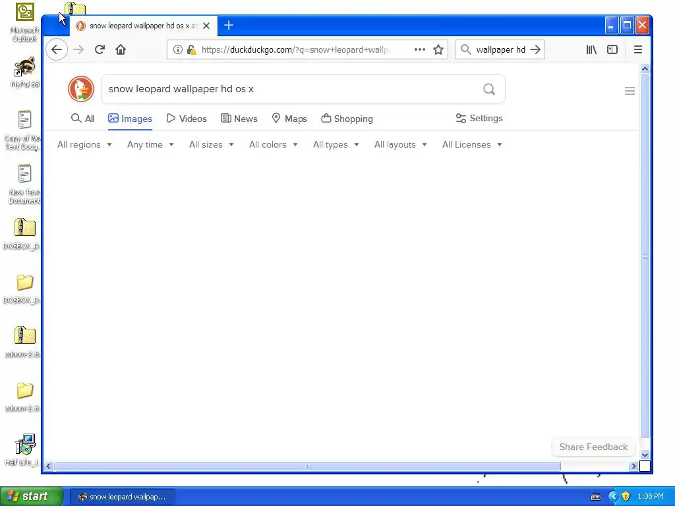This screenshot has width=675, height=506.
Task: Click the snow leopard taskbar button
Action: (122, 497)
